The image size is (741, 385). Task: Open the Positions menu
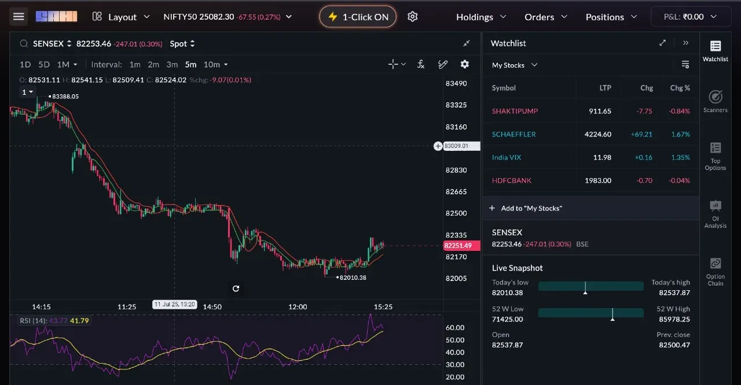[611, 17]
